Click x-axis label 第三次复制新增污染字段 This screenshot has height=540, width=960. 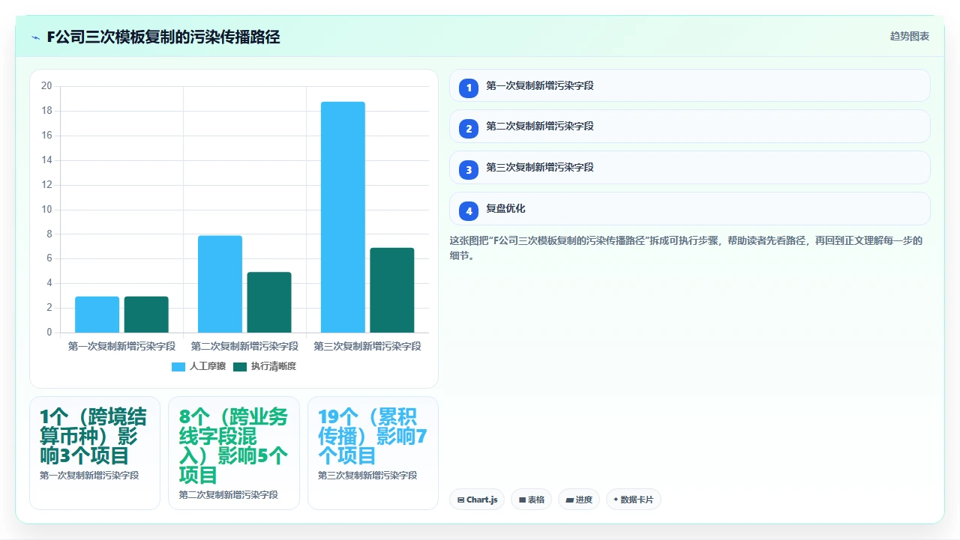coord(367,347)
